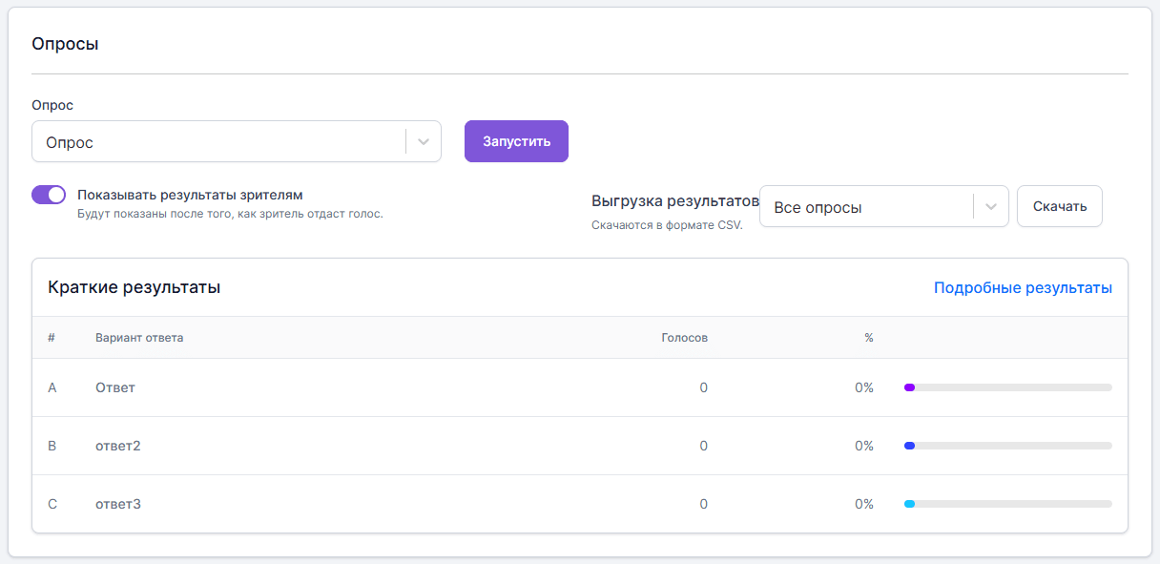Click the Вариант ответа column header
This screenshot has width=1160, height=564.
tap(139, 338)
